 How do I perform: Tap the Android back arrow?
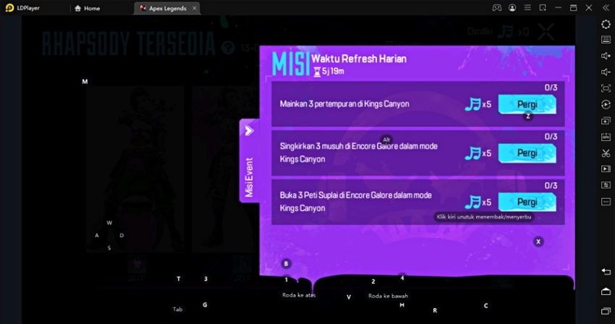(606, 271)
